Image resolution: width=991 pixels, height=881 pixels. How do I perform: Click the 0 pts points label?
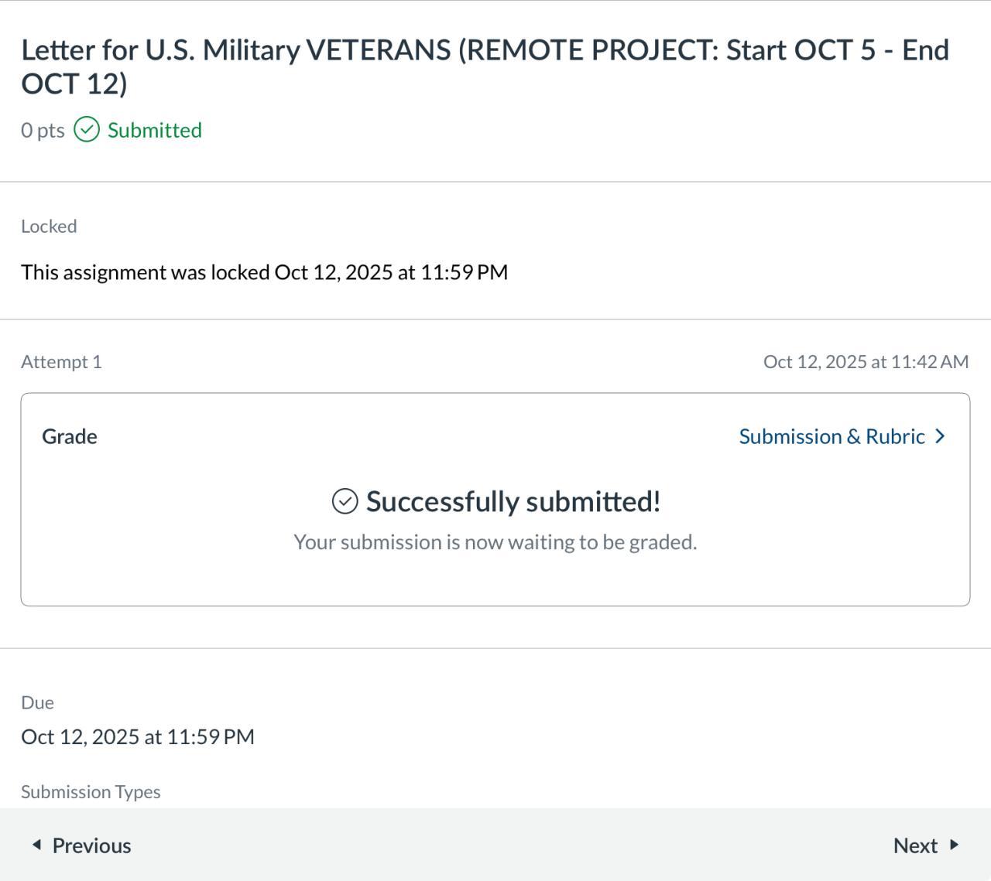tap(43, 130)
